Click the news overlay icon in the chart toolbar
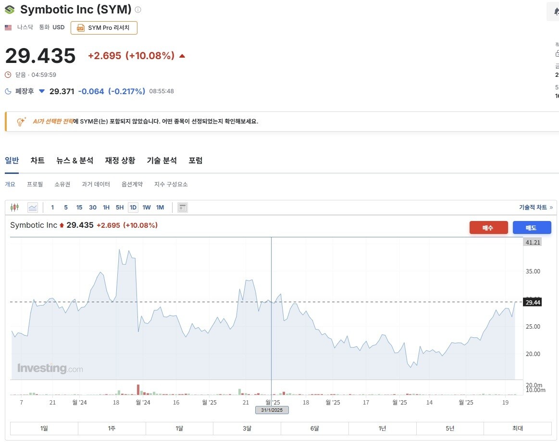Image resolution: width=559 pixels, height=442 pixels. [x=183, y=208]
